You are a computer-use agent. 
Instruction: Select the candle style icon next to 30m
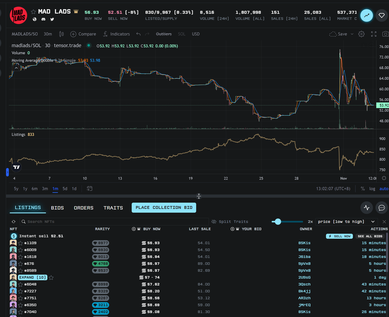point(61,34)
